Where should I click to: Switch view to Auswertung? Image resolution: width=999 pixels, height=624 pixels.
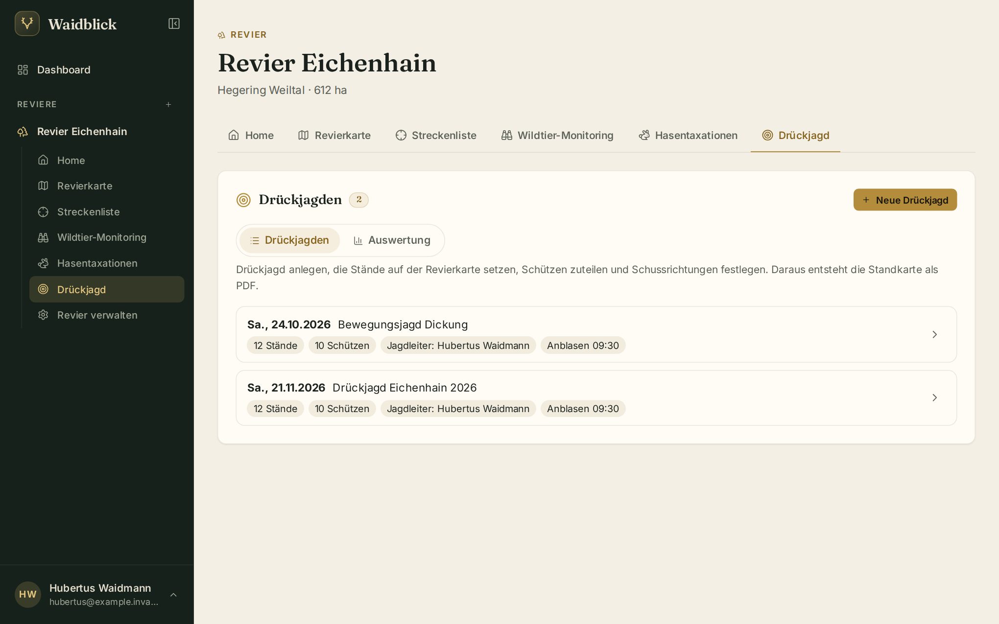click(x=392, y=240)
